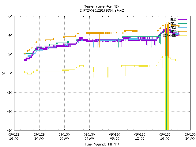The height and width of the screenshot is (147, 196).
Task: Click the blue NPD2 legend line sample
Action: [182, 27]
